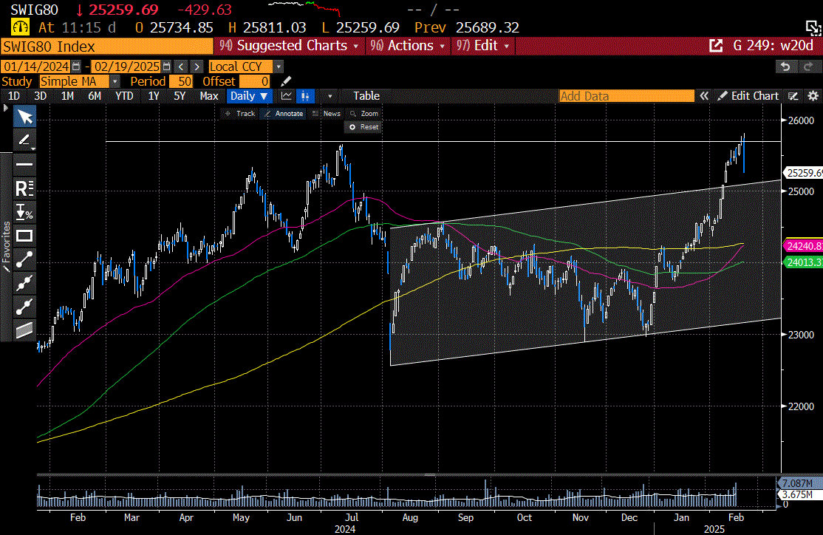Open Table view

(366, 96)
